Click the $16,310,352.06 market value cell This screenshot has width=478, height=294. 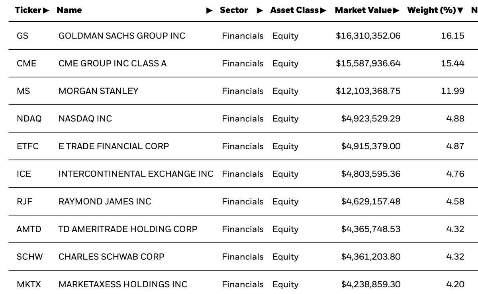[x=368, y=36]
